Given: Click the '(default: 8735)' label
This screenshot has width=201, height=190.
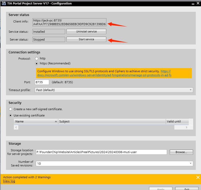Looking at the screenshot, I should tap(62, 82).
